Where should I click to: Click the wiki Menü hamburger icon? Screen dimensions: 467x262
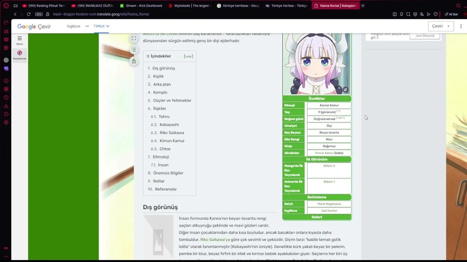click(20, 38)
